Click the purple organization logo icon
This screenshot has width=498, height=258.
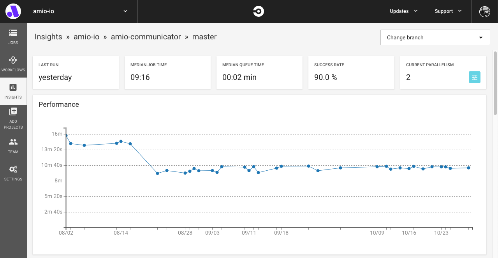(x=13, y=11)
